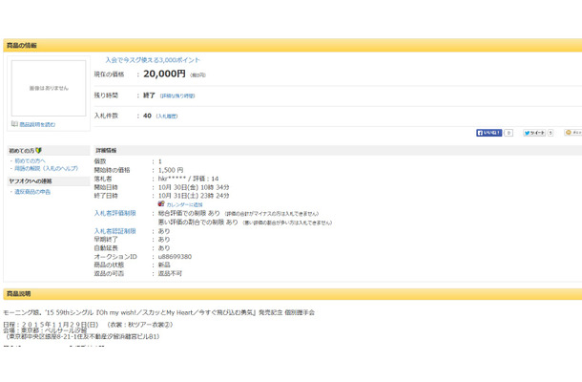Open the 入会で今スグ使える3,000ポイント promo link

click(x=153, y=59)
